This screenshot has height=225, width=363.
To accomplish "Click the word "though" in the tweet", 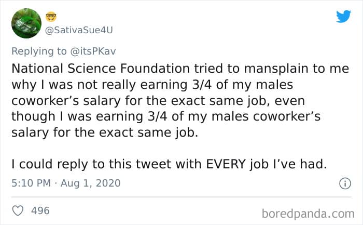I will [x=29, y=116].
